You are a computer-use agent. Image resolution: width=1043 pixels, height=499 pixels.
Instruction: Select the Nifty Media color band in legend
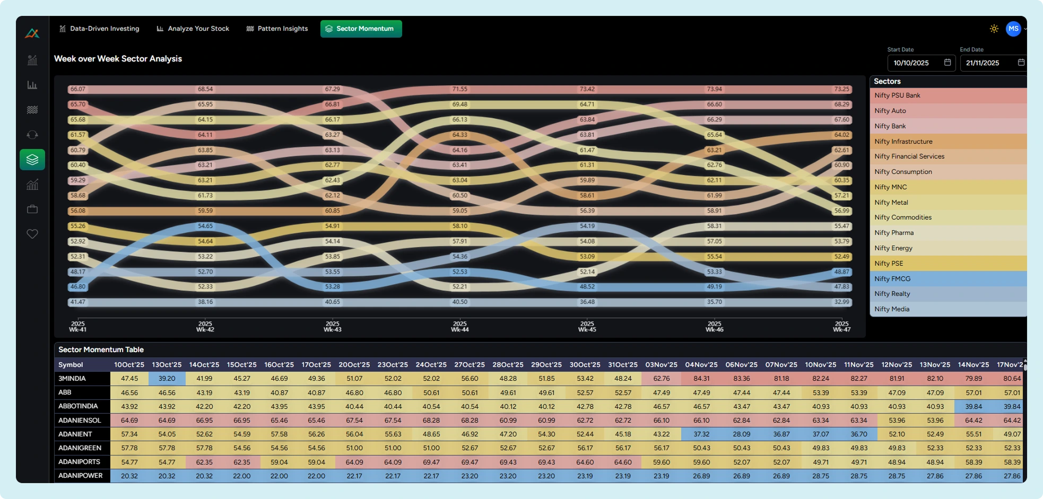pos(948,309)
